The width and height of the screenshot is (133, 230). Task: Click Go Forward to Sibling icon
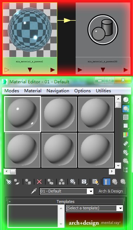[123, 182]
